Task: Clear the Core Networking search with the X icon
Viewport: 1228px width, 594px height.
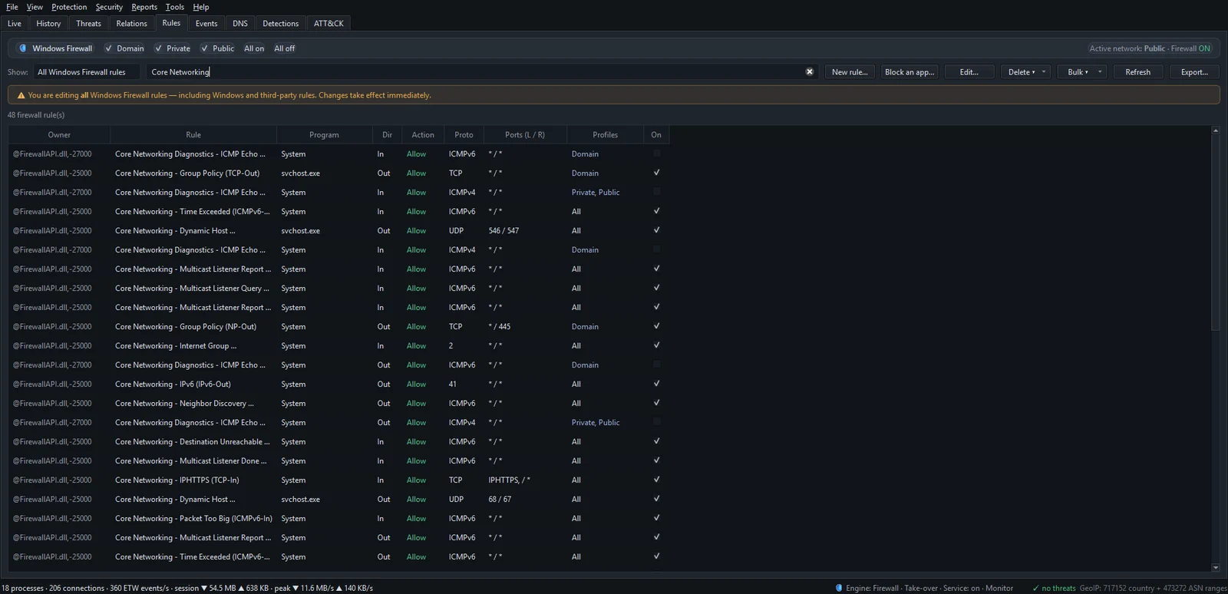Action: pos(809,71)
